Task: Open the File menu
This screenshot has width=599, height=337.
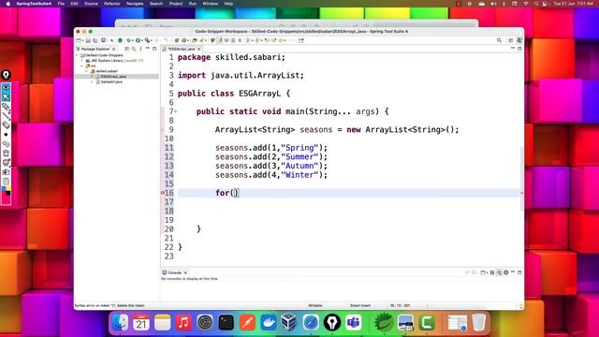Action: pos(61,4)
